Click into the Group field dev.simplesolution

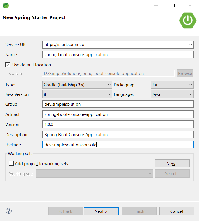click(118, 104)
